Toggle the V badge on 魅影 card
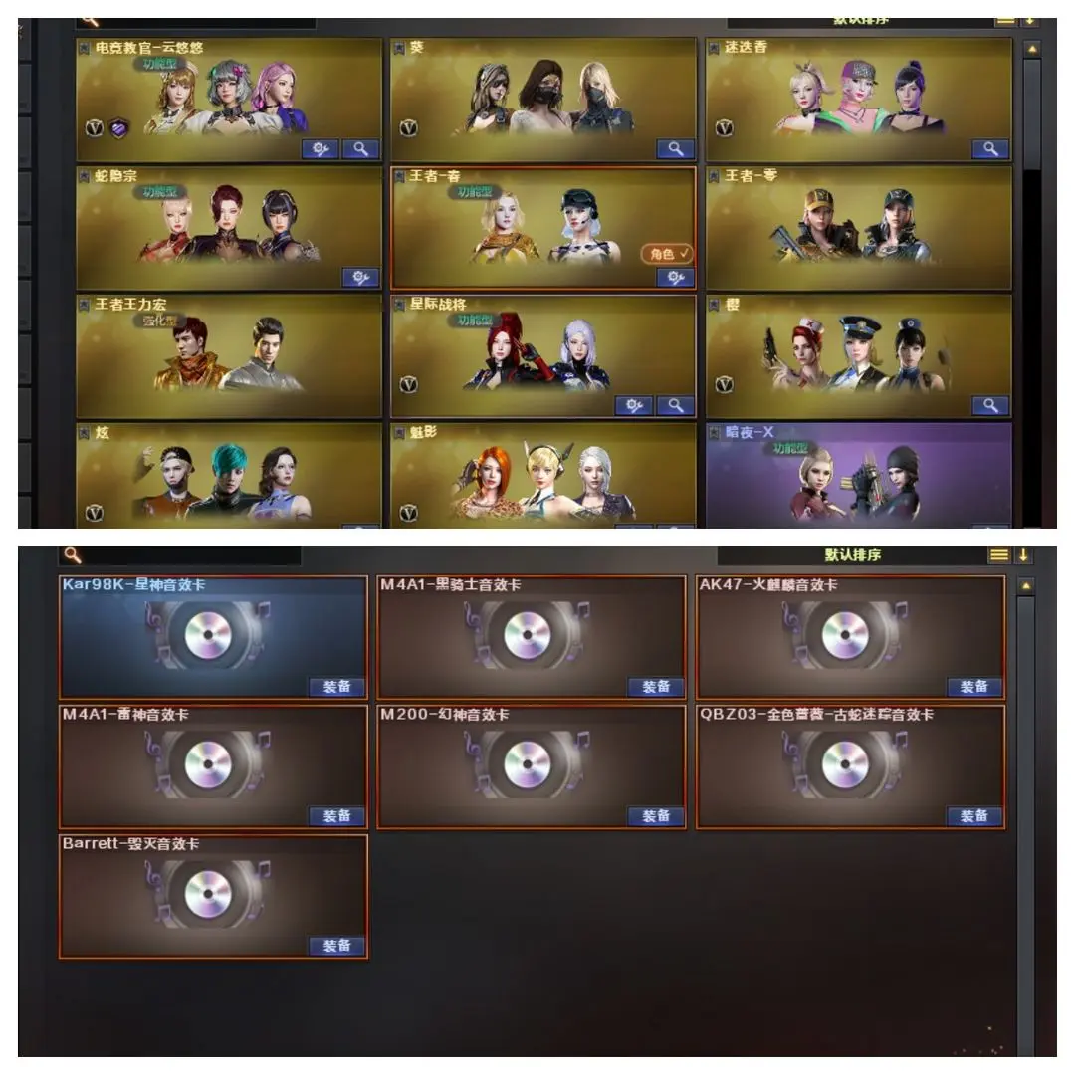Screen dimensions: 1075x1075 coord(409,513)
